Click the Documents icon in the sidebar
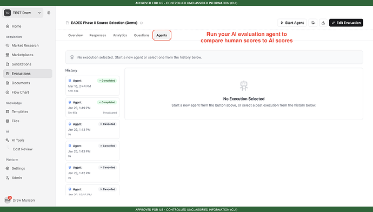Image resolution: width=373 pixels, height=212 pixels. tap(8, 83)
